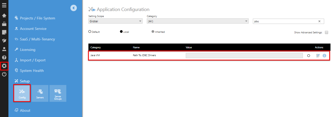Show info for Path To JDBC Drivers
The width and height of the screenshot is (336, 117).
coord(324,56)
